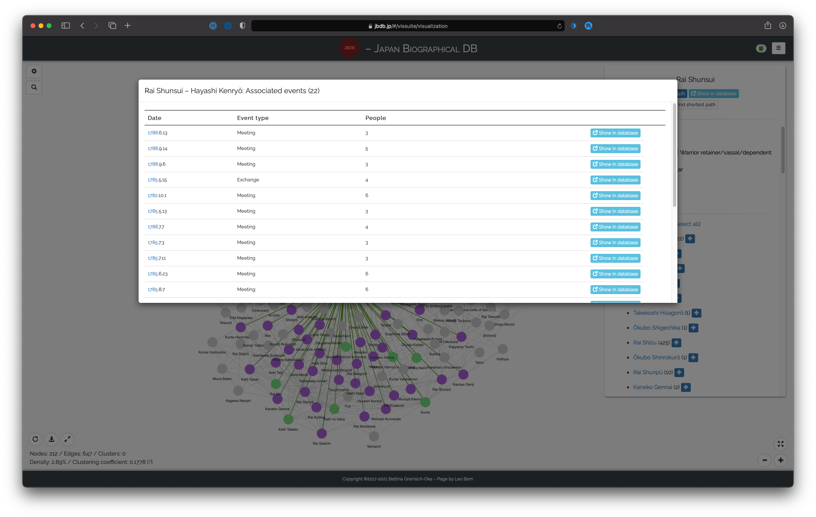Click the Safari address bar
Image resolution: width=816 pixels, height=517 pixels.
click(x=407, y=26)
